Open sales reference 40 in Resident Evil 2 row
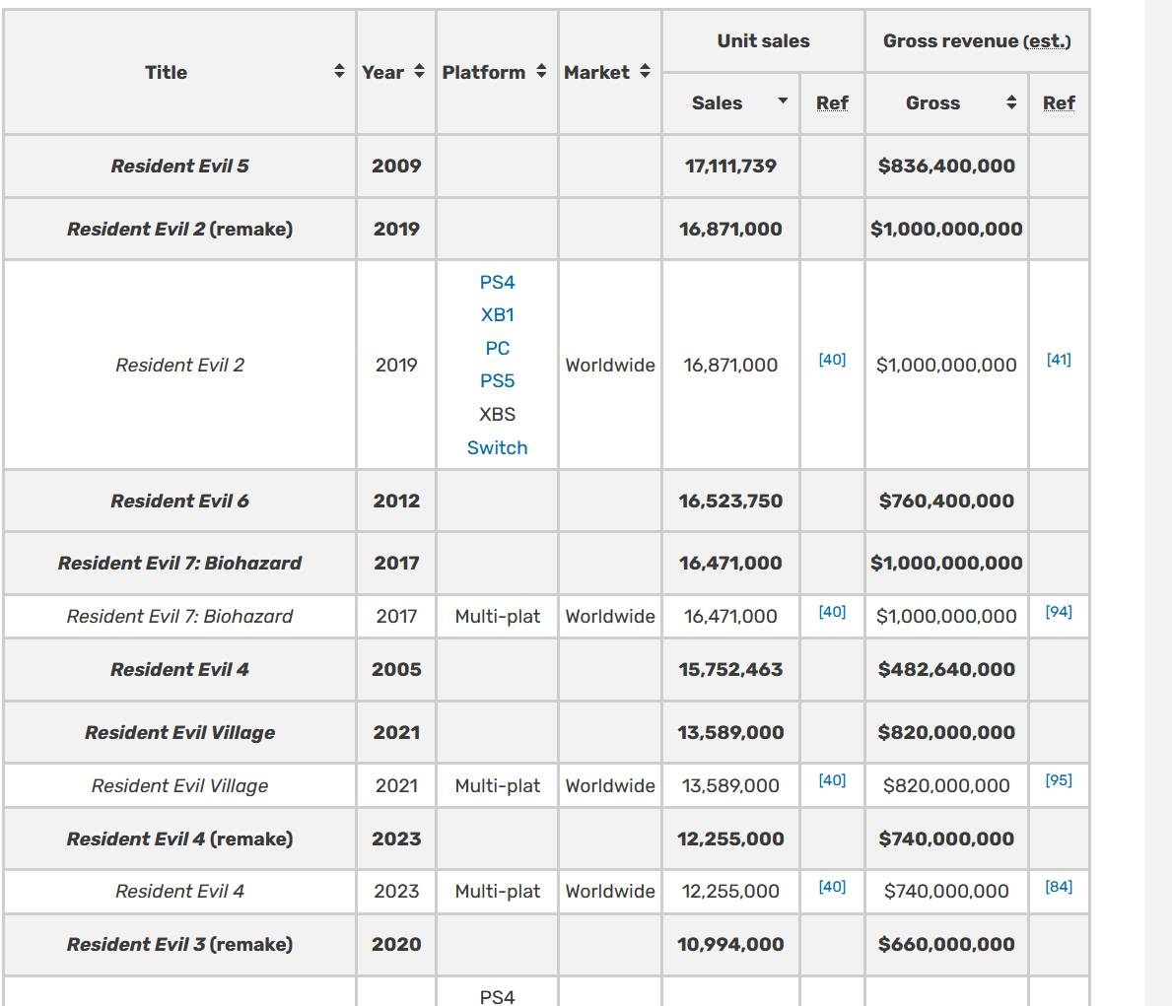This screenshot has width=1172, height=1006. tap(832, 360)
